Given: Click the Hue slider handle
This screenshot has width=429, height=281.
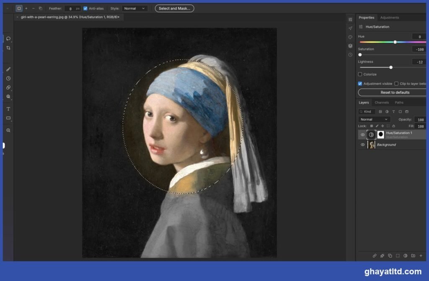Looking at the screenshot, I should (x=395, y=42).
